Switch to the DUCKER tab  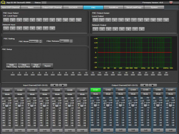[x=73, y=7]
